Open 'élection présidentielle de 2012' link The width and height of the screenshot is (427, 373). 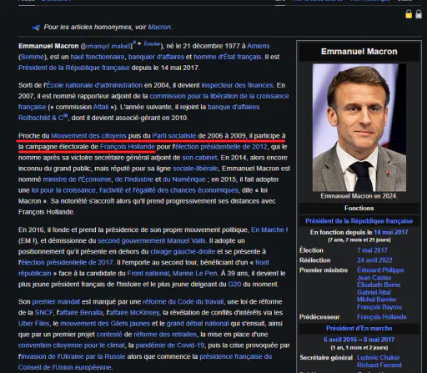click(222, 147)
